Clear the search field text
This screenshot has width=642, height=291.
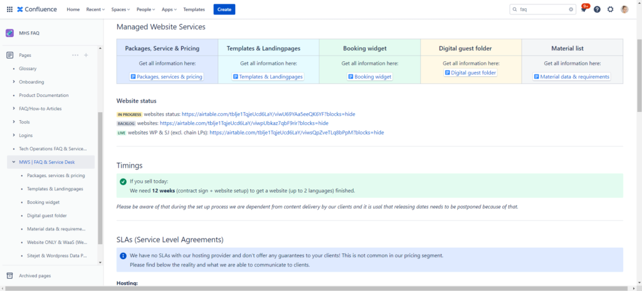571,9
